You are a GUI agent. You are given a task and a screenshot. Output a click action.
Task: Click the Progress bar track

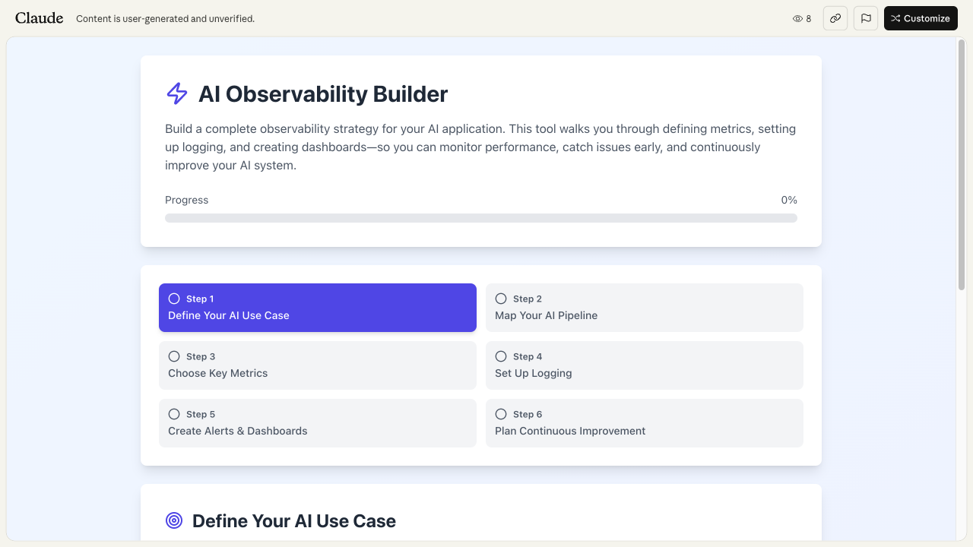480,218
